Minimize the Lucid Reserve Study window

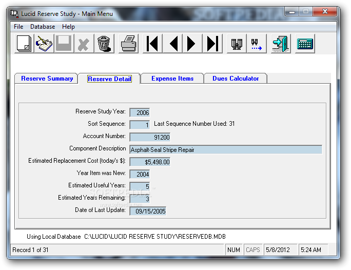coord(292,11)
